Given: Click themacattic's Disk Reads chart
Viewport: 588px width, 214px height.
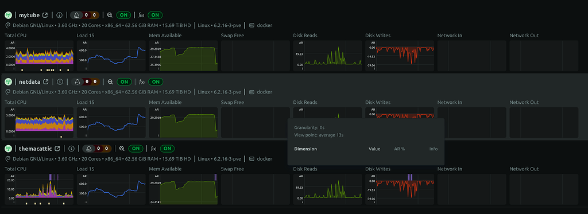Looking at the screenshot, I should pos(327,189).
